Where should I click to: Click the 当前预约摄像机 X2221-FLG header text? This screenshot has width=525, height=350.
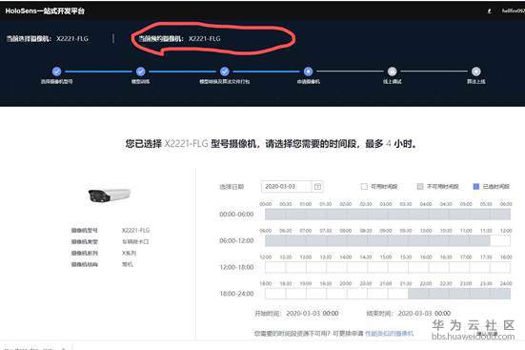pyautogui.click(x=179, y=38)
